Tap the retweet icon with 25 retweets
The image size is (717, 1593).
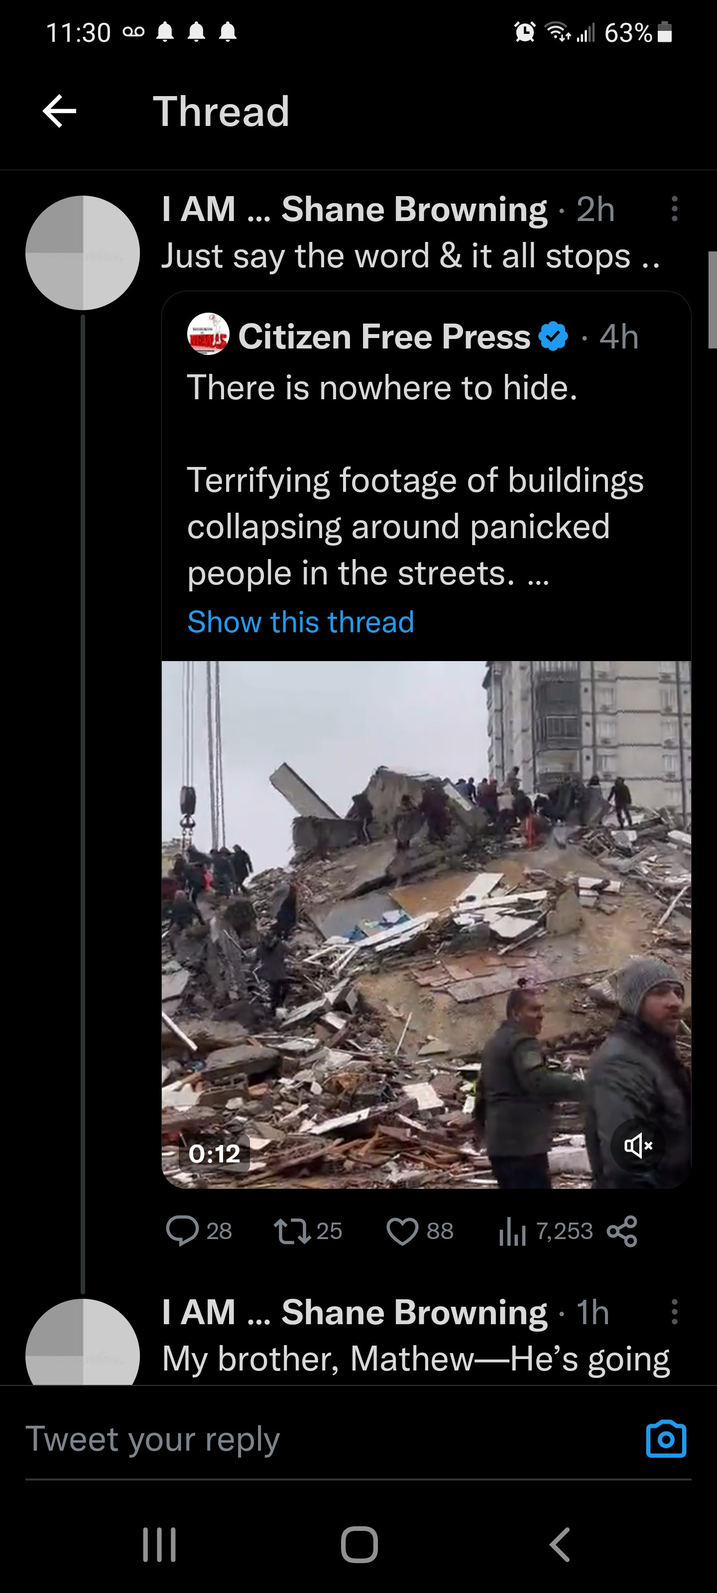click(x=293, y=1231)
